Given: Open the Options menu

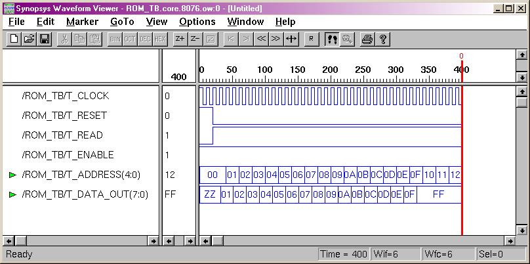Looking at the screenshot, I should [x=197, y=22].
